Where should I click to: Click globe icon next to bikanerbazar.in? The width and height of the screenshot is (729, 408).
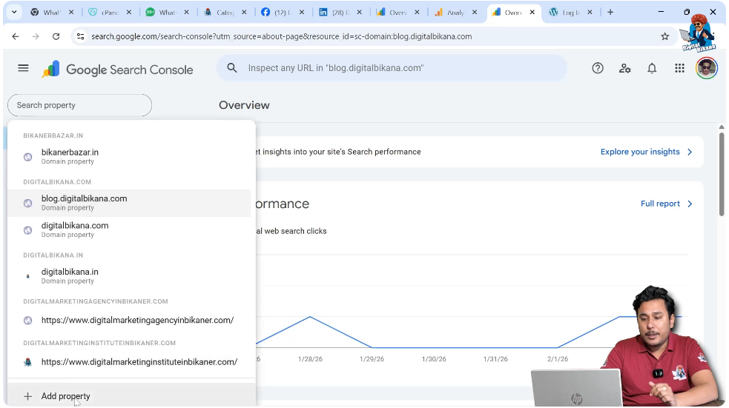pos(28,157)
